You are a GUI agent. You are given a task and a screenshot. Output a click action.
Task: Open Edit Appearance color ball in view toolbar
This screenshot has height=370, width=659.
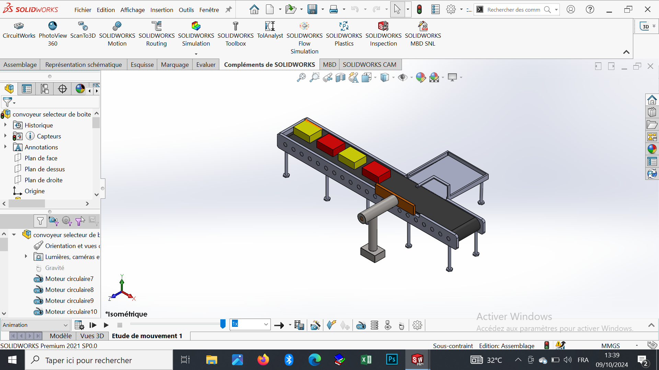[421, 77]
